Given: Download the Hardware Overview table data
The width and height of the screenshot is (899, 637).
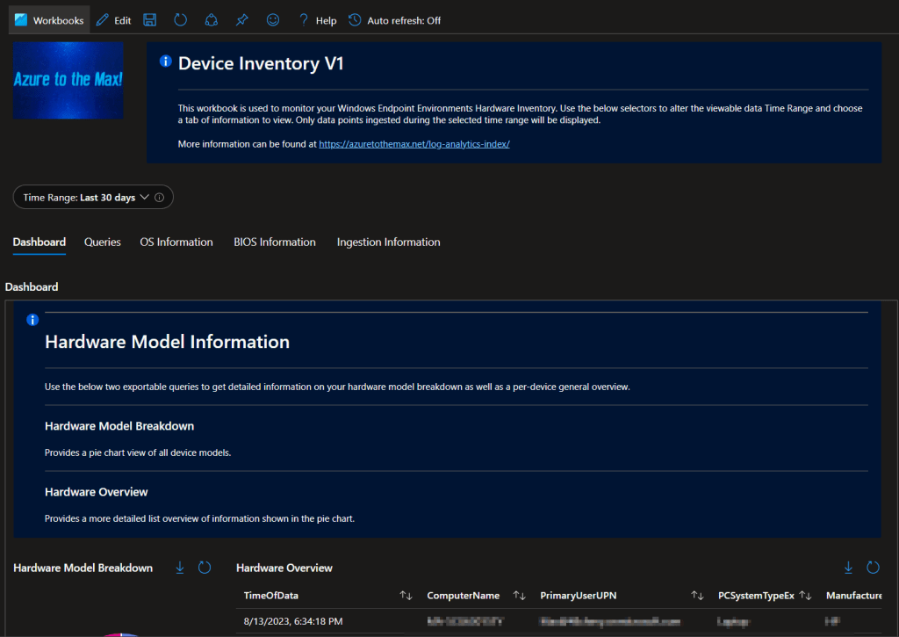Looking at the screenshot, I should (849, 568).
